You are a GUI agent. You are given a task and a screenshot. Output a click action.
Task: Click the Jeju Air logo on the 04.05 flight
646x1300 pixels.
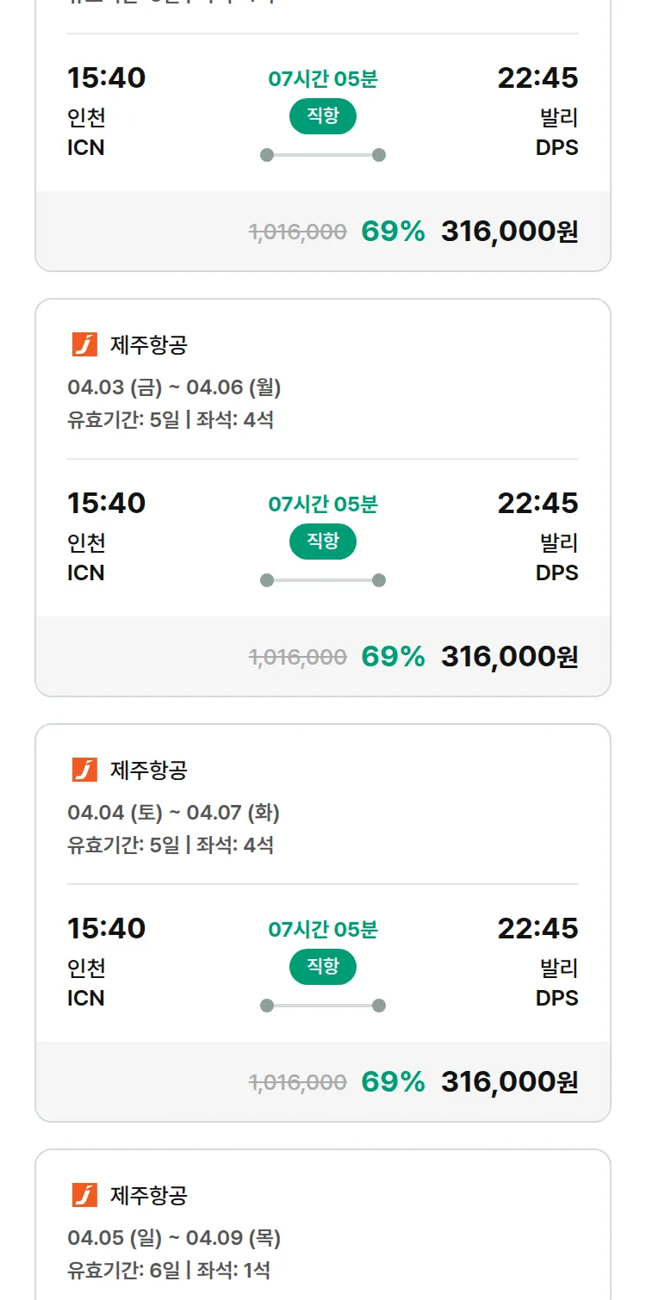coord(84,1195)
